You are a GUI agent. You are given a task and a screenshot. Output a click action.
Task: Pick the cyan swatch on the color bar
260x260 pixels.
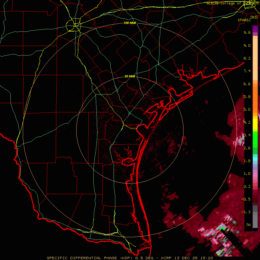click(x=255, y=159)
